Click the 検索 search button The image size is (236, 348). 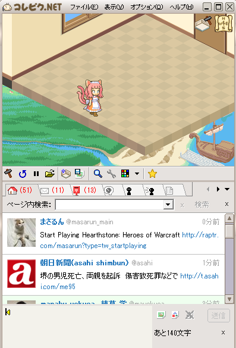(202, 205)
